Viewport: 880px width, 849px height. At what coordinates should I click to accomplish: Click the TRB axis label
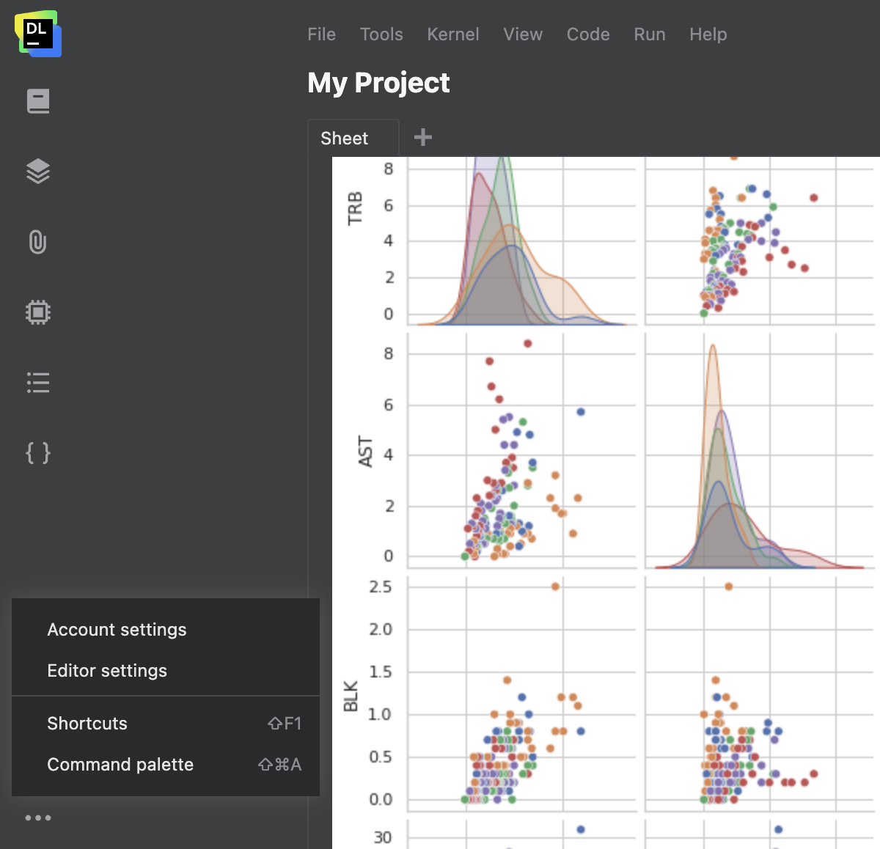point(355,208)
